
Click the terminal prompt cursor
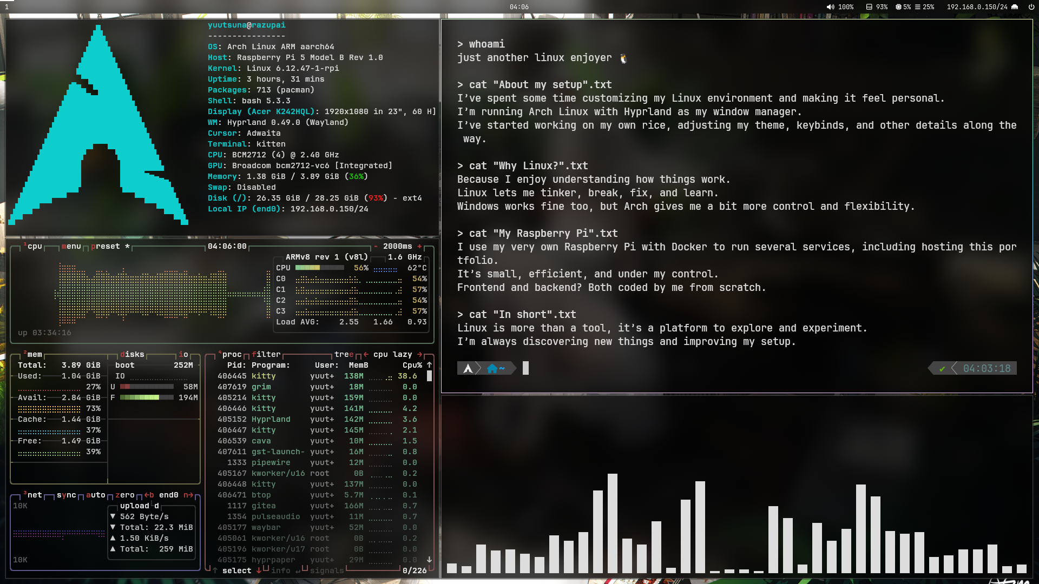(x=525, y=369)
